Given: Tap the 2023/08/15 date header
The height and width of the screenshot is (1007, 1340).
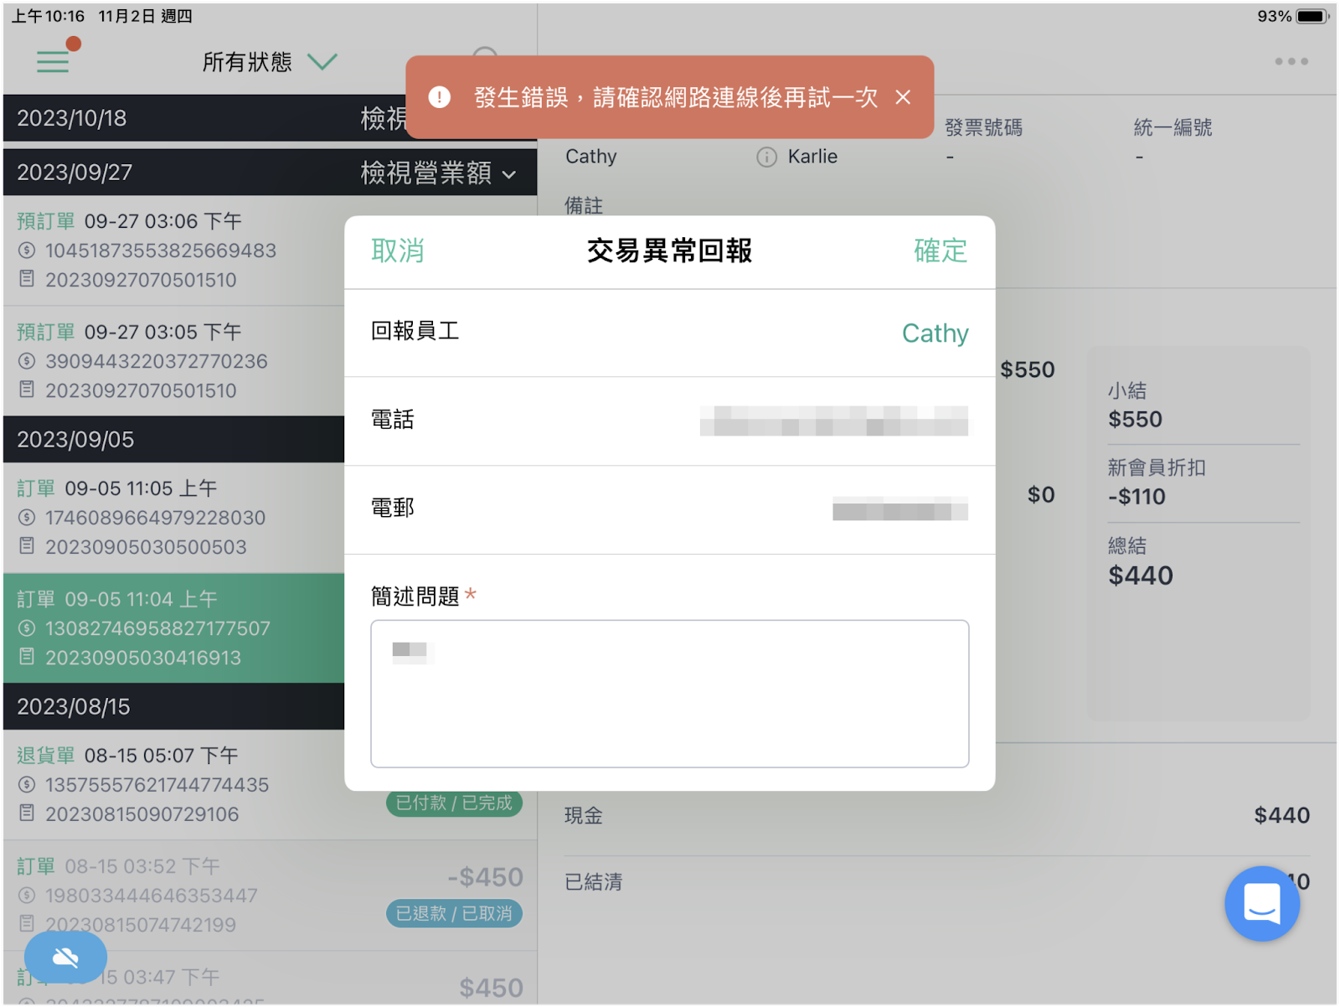Looking at the screenshot, I should coord(174,706).
